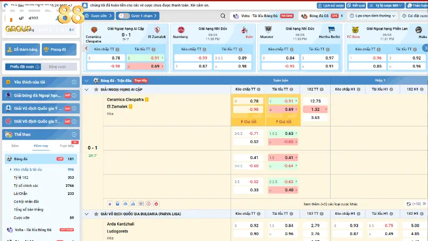Click the refresh (+10) icon
The image size is (428, 241).
pyautogui.click(x=409, y=204)
